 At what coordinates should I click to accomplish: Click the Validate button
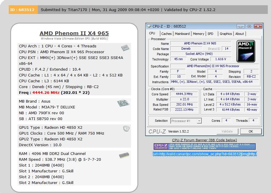click(227, 131)
